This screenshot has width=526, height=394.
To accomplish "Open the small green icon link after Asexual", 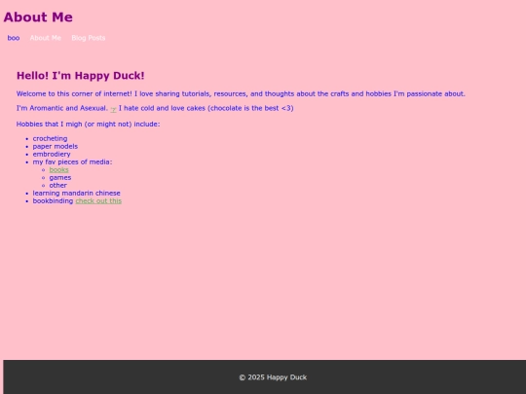I will (113, 109).
